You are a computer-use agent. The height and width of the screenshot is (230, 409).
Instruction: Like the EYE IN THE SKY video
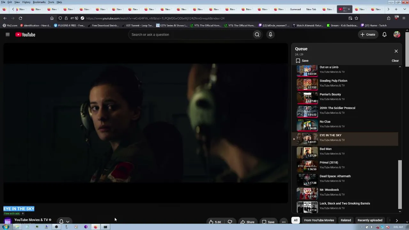(215, 222)
